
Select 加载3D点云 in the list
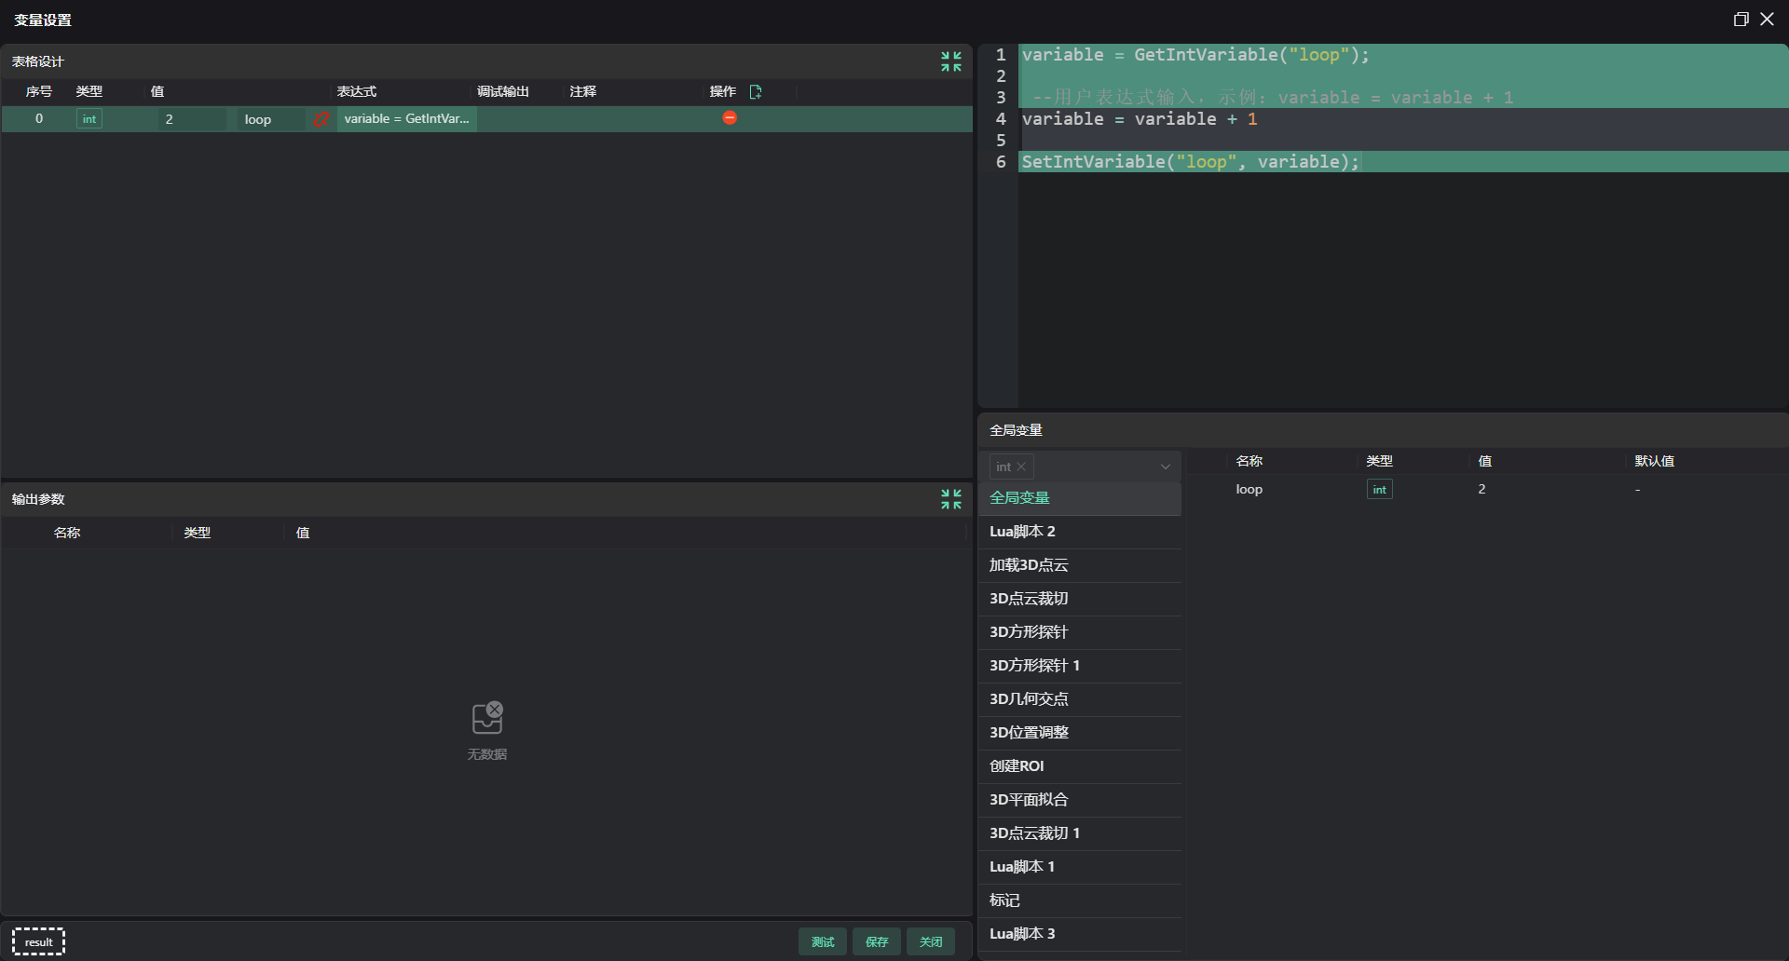[x=1080, y=565]
